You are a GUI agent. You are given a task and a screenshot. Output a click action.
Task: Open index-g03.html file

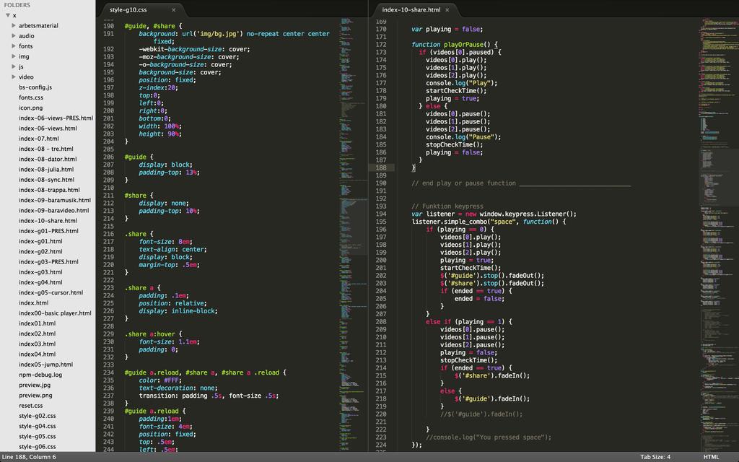(40, 272)
